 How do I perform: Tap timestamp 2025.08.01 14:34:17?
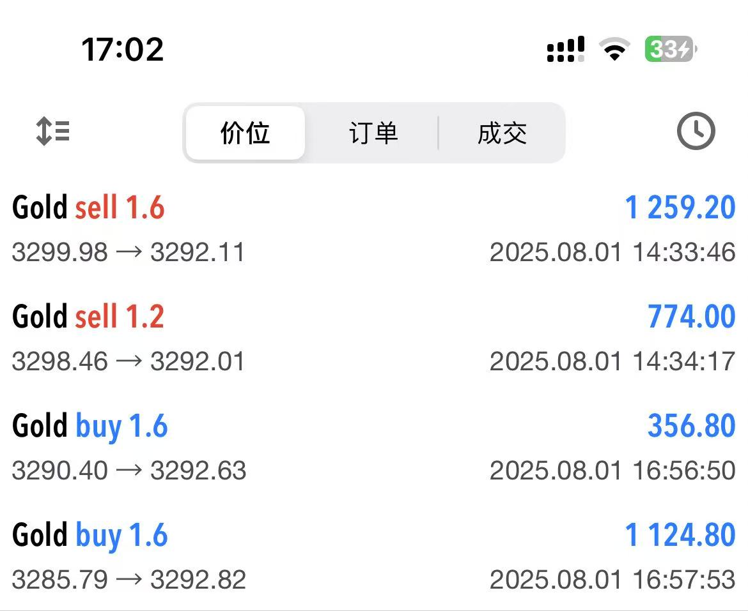[x=612, y=361]
